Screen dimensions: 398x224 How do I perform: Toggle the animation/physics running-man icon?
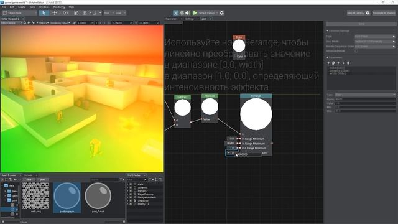pos(175,12)
